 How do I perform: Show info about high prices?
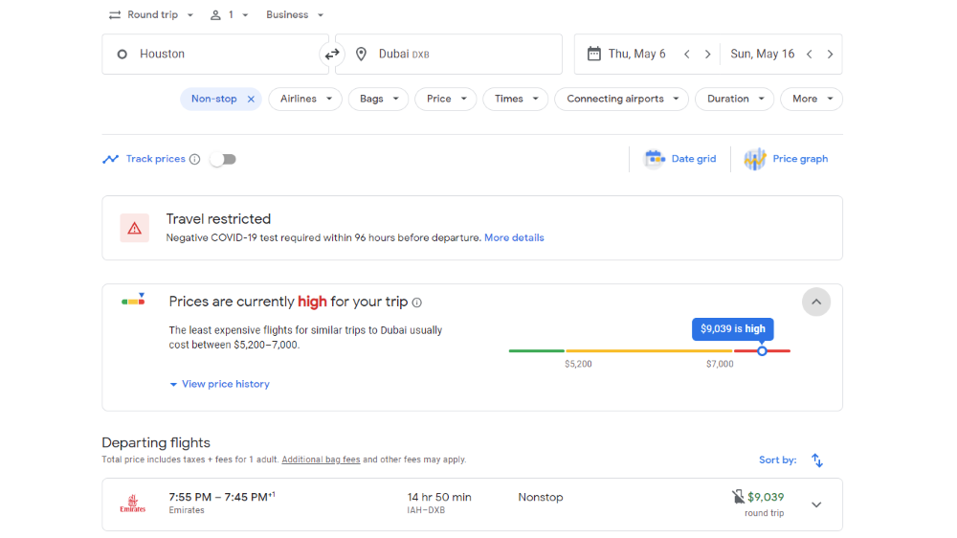[x=417, y=303]
